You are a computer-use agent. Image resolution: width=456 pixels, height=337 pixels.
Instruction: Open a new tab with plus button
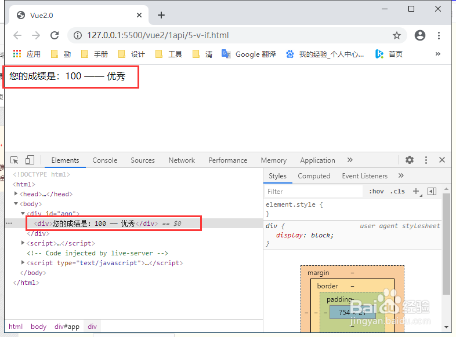pos(161,15)
